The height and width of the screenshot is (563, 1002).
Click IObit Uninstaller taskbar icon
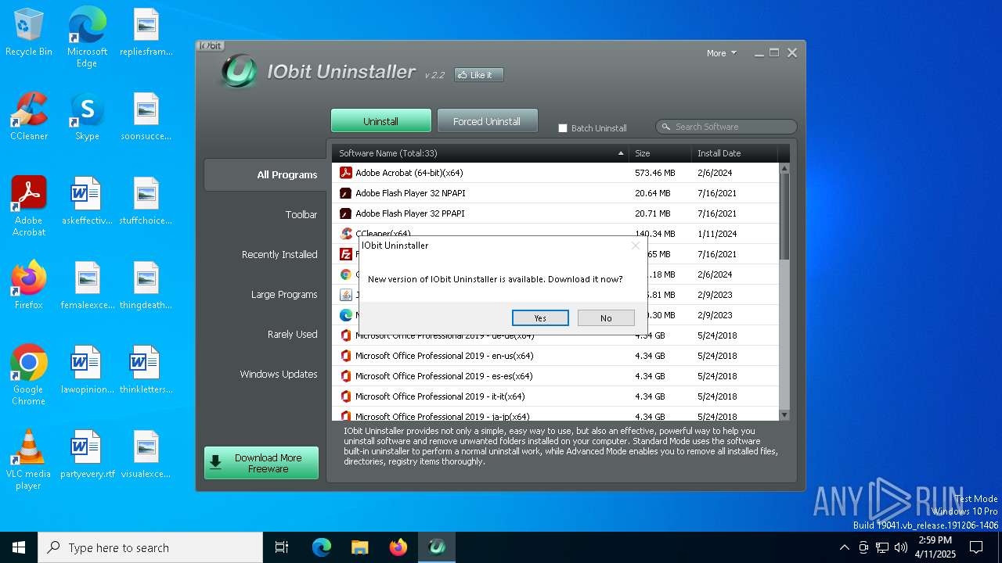pos(437,547)
